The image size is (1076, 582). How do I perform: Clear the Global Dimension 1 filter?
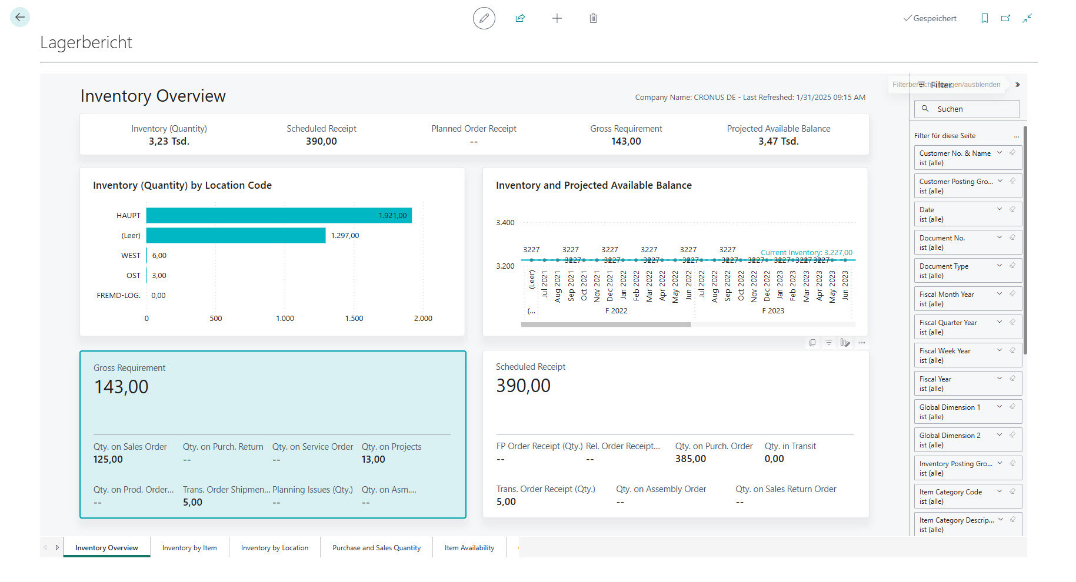click(1012, 407)
